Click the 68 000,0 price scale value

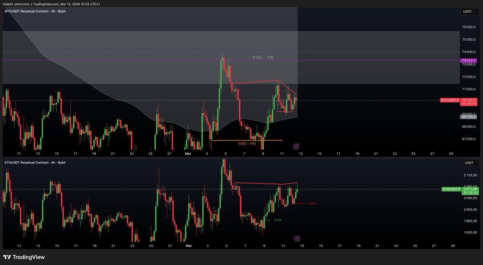[x=469, y=127]
